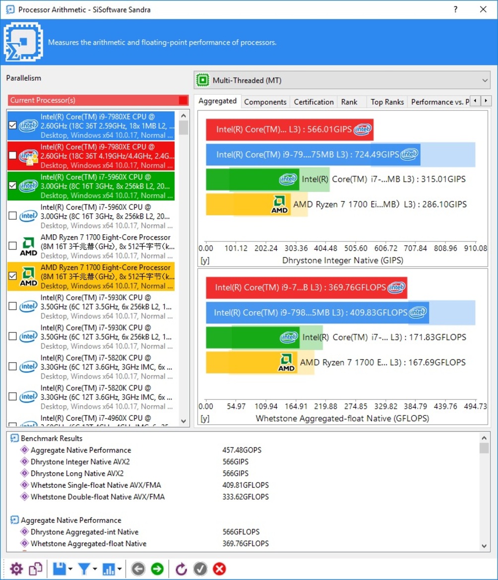Click the grey checkmark OK icon
498x580 pixels.
200,569
